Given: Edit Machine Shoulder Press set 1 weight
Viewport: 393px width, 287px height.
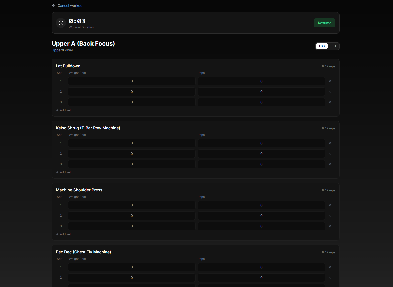Looking at the screenshot, I should pos(132,205).
